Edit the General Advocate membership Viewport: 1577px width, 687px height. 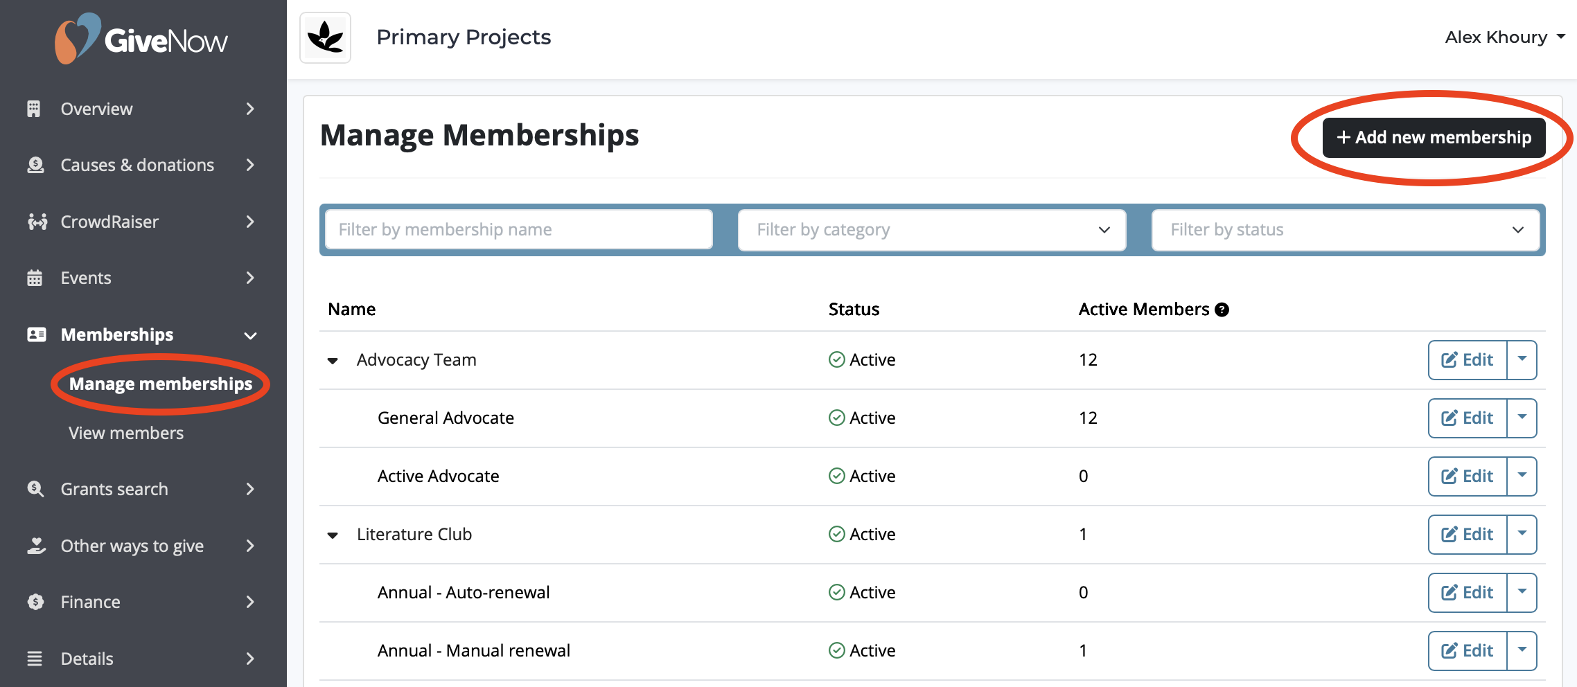tap(1468, 418)
